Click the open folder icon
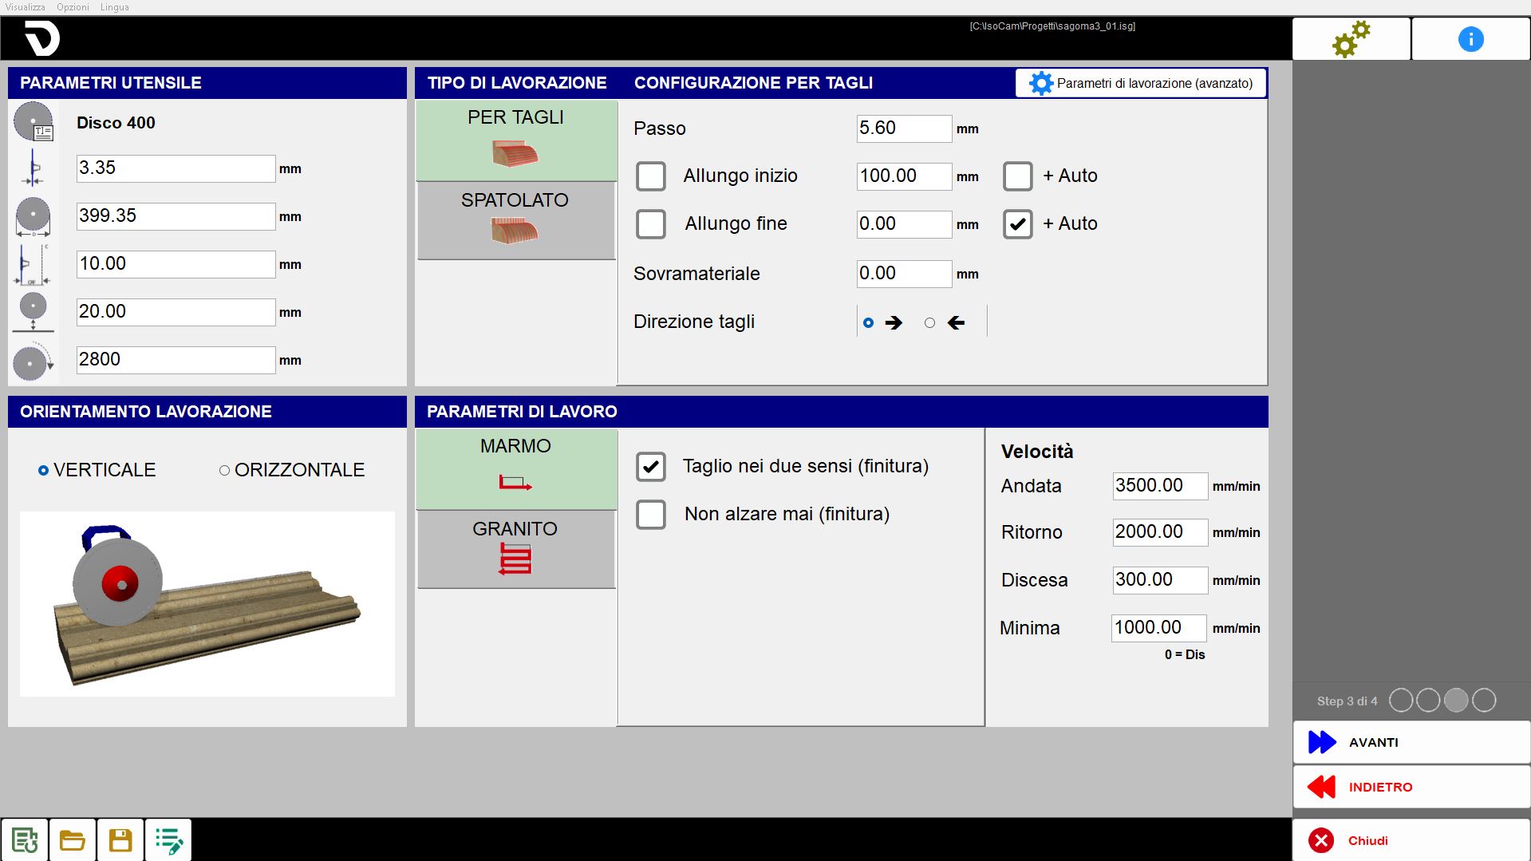The image size is (1531, 861). (73, 840)
